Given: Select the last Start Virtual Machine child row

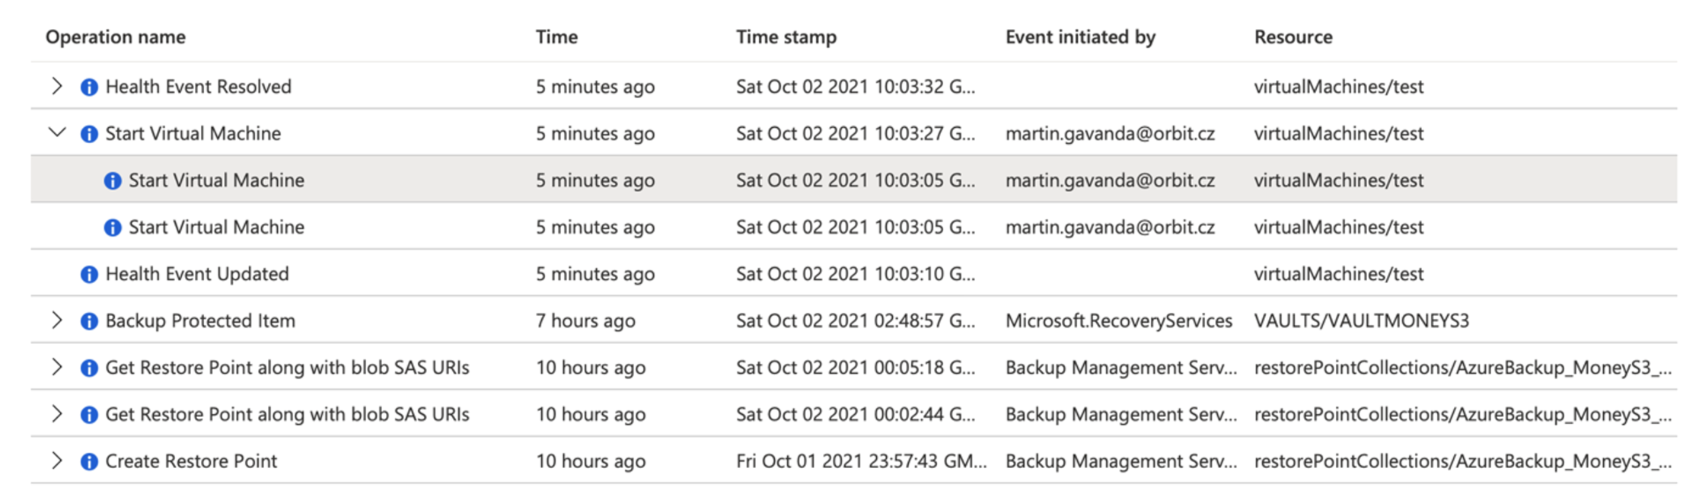Looking at the screenshot, I should pos(853,227).
